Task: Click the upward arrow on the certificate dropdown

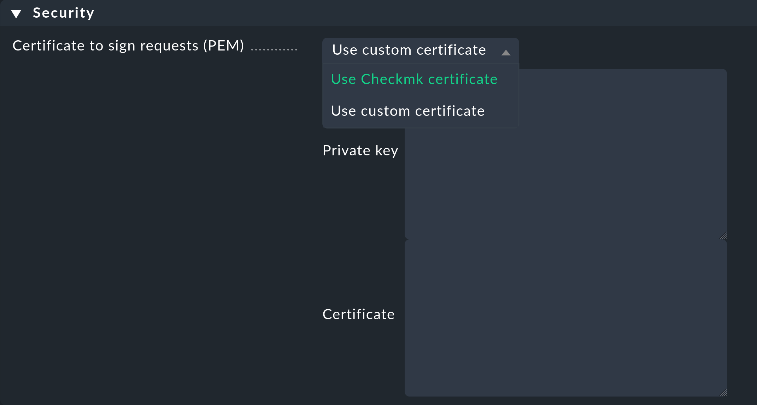Action: pos(506,53)
